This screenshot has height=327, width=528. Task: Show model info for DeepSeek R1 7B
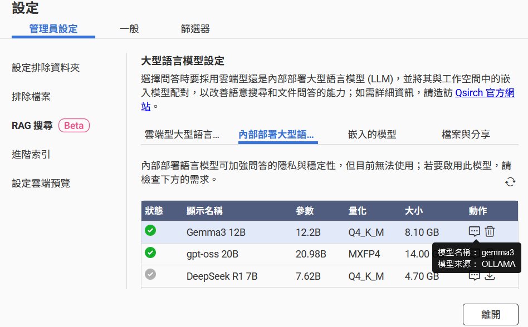(474, 276)
